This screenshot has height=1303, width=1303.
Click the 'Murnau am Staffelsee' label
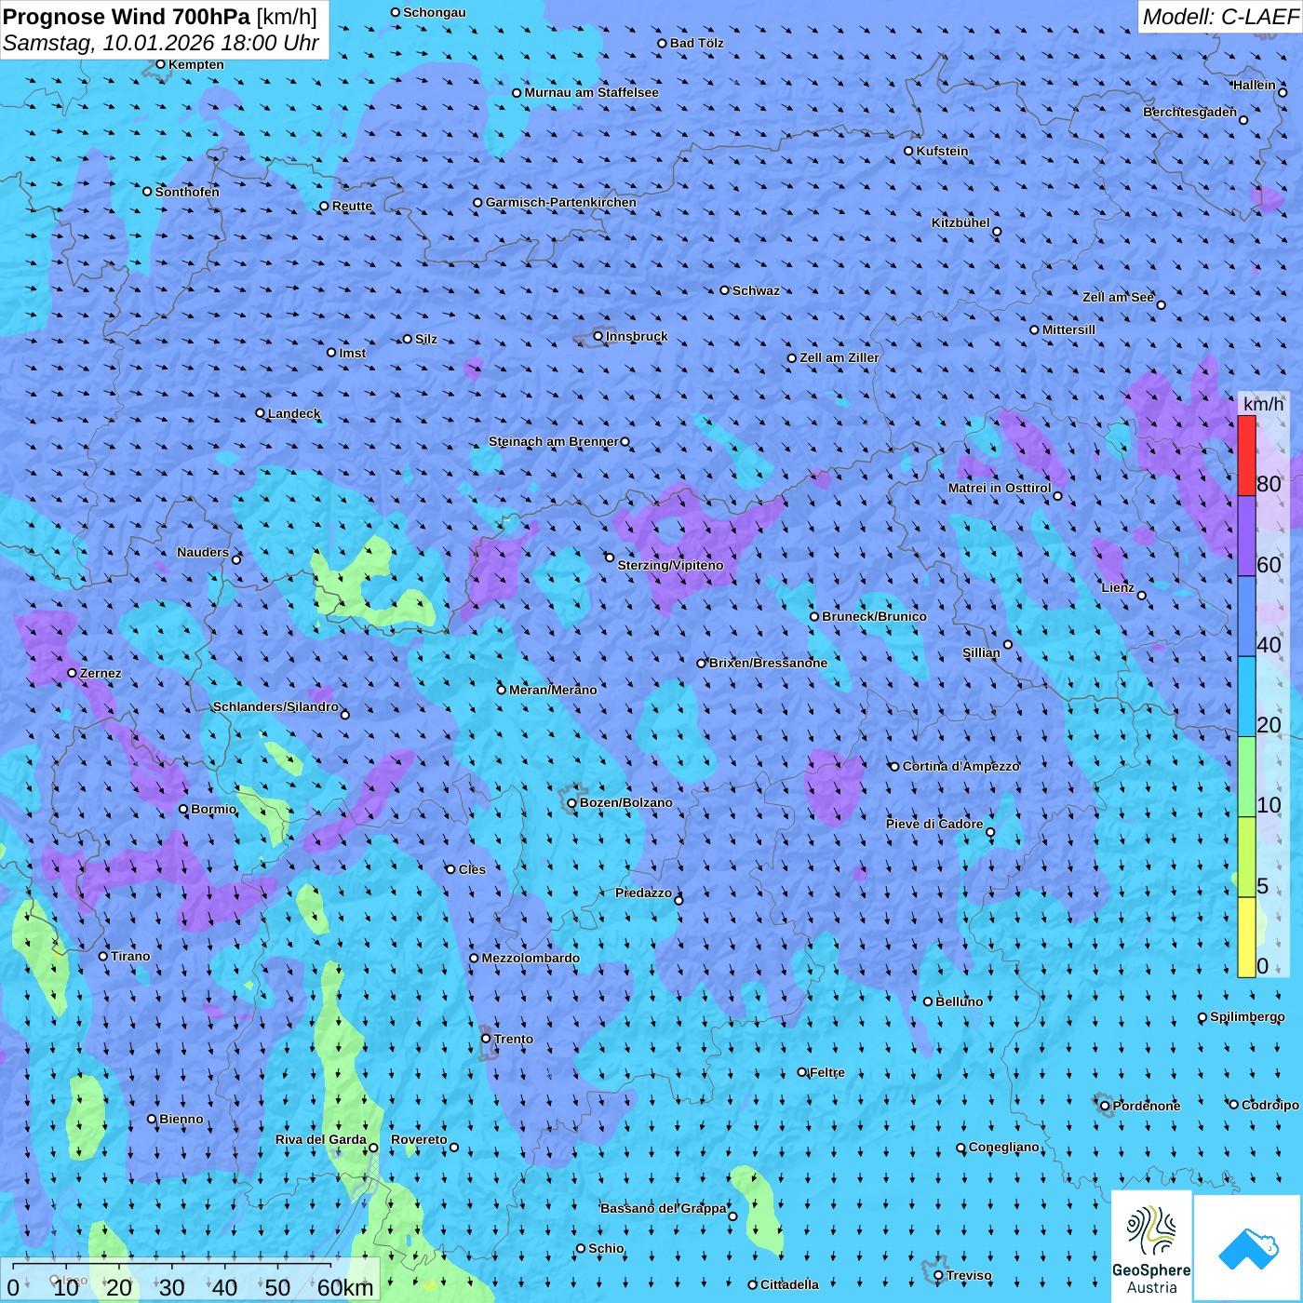(x=592, y=92)
